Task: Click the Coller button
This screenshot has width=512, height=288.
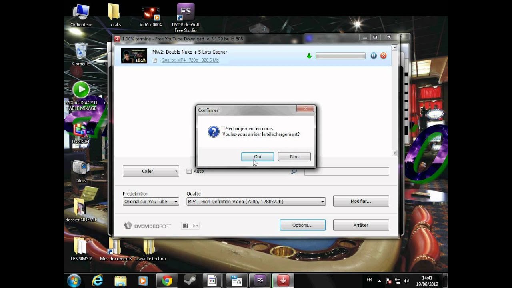Action: (x=151, y=171)
